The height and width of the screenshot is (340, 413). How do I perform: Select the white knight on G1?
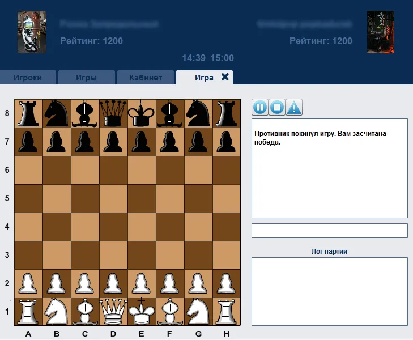click(x=198, y=312)
